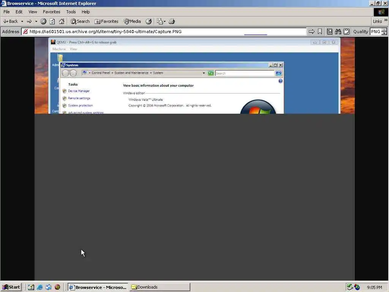Open the Back history dropdown arrow
Screen dimensions: 389x292
tap(22, 21)
